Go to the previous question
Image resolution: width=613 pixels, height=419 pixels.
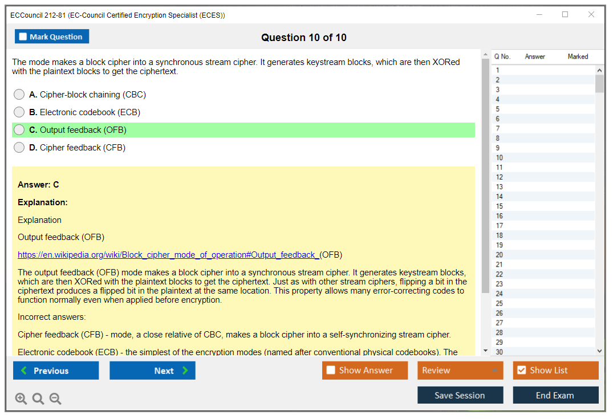[56, 371]
